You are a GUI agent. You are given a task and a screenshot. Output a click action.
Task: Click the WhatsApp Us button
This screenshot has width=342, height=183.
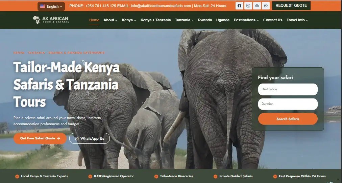click(90, 138)
